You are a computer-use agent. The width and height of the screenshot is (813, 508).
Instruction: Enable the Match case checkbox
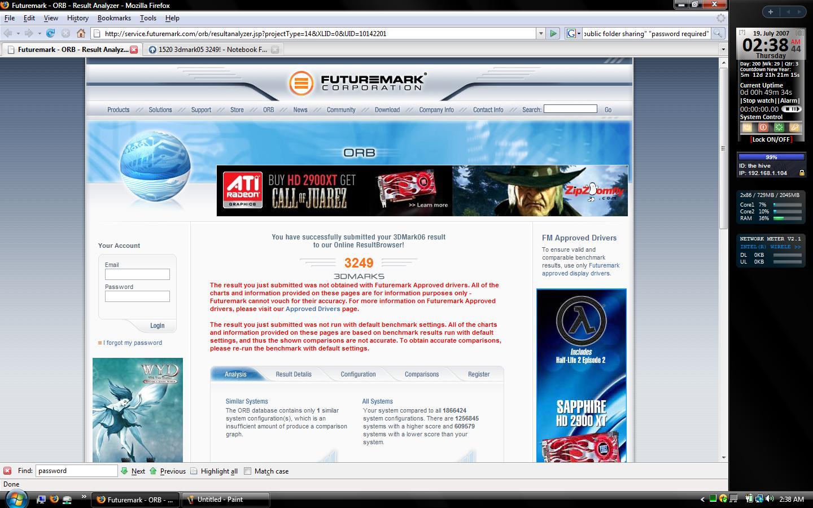pyautogui.click(x=247, y=471)
